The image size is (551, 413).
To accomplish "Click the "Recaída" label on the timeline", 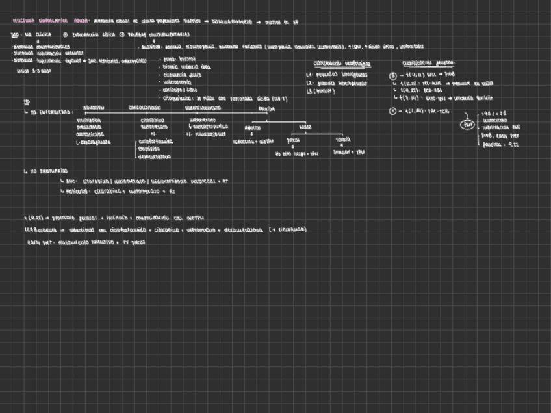I will [266, 108].
